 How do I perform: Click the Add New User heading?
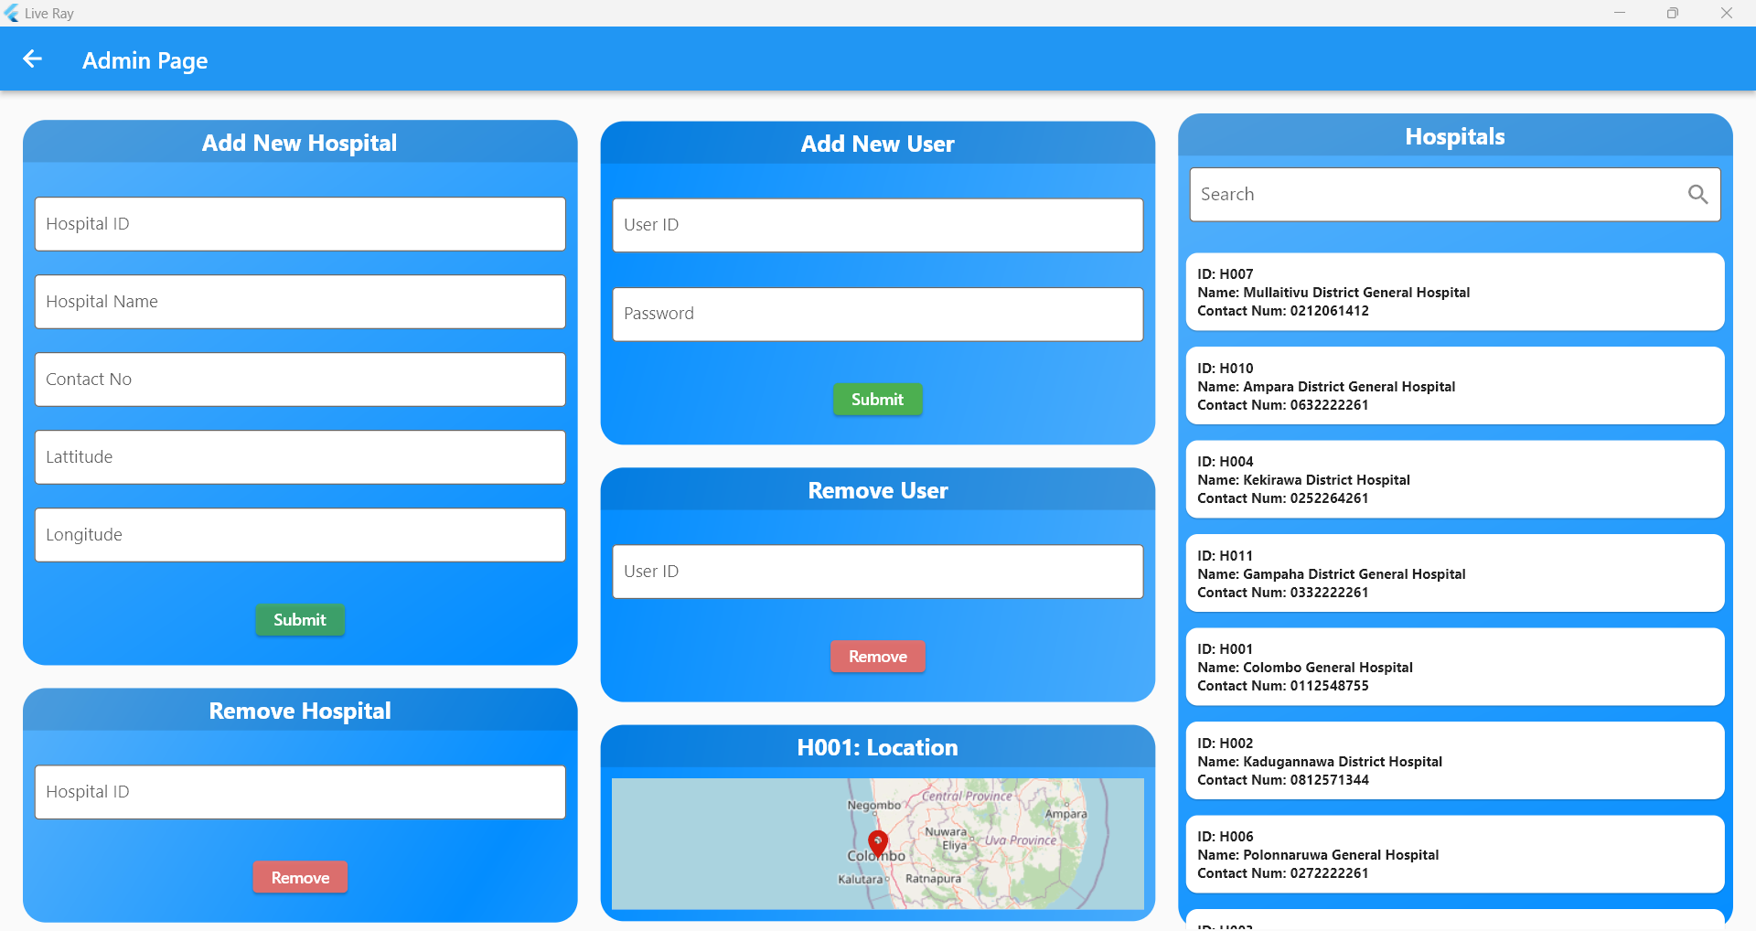[x=878, y=144]
